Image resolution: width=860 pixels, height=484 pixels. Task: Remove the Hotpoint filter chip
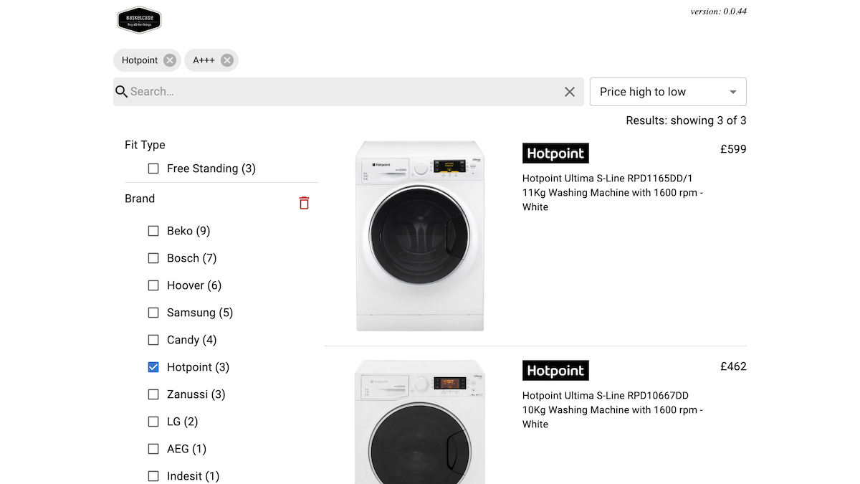(170, 60)
